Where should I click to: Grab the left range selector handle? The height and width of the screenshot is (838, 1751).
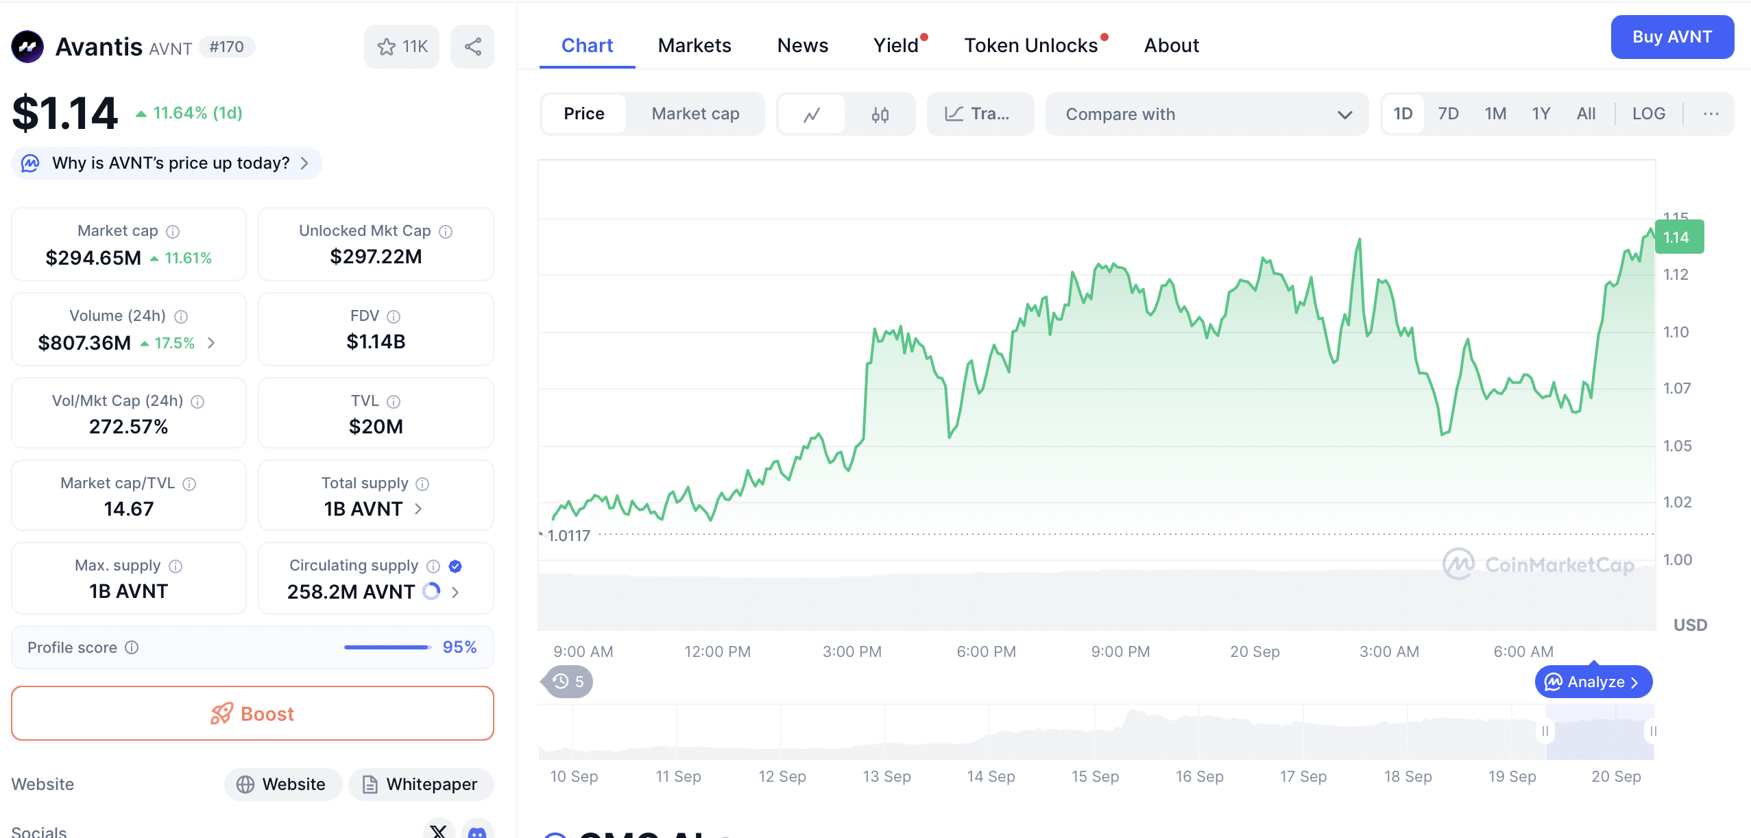tap(1545, 731)
